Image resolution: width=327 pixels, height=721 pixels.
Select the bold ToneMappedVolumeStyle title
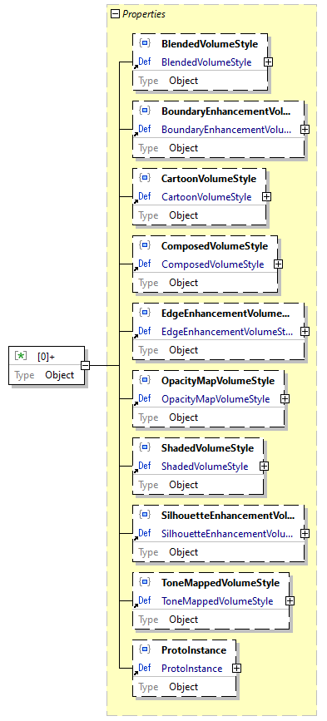[x=220, y=583]
